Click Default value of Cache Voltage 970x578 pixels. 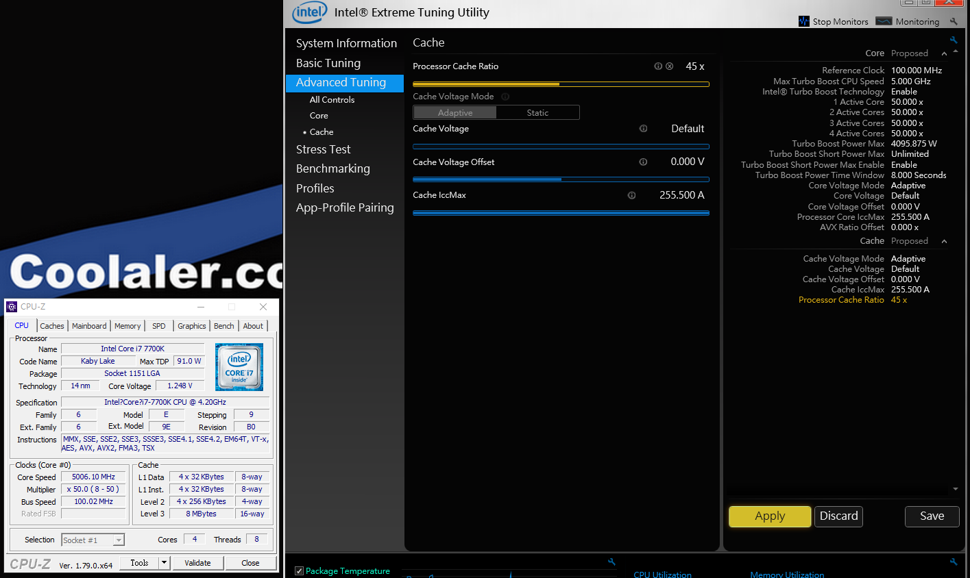click(x=688, y=129)
